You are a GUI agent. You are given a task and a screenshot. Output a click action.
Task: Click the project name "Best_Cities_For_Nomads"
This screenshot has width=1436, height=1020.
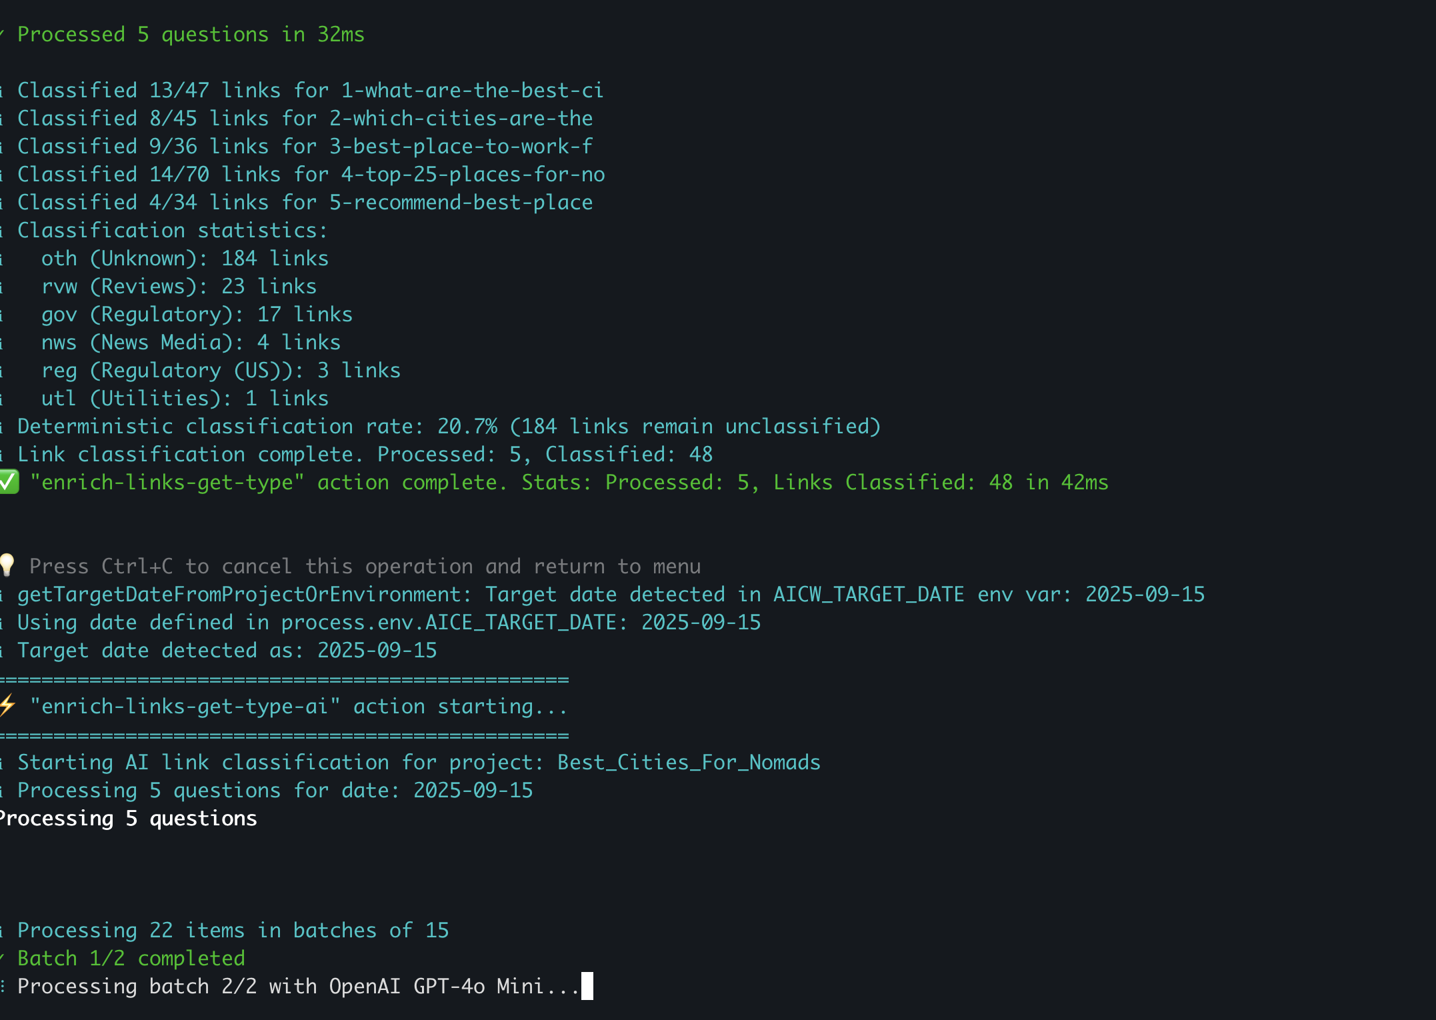click(x=689, y=762)
